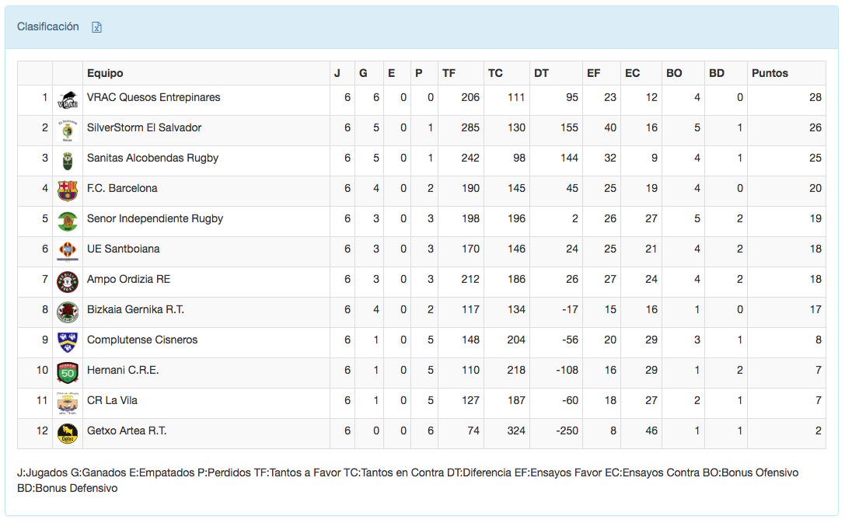Click the Getxo Artea R.T. team name

click(x=127, y=431)
